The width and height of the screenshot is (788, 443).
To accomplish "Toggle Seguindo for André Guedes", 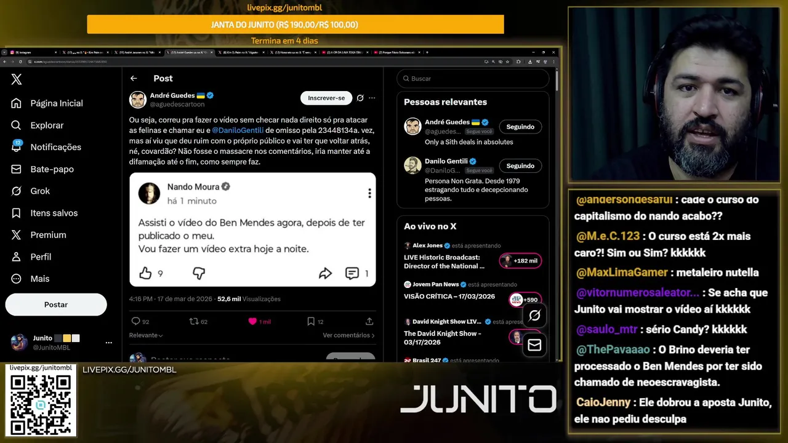I will coord(520,127).
